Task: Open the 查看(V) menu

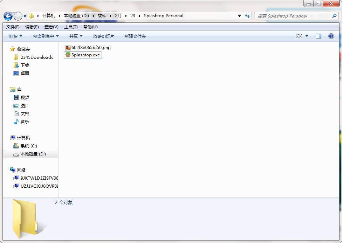Action: (x=51, y=27)
